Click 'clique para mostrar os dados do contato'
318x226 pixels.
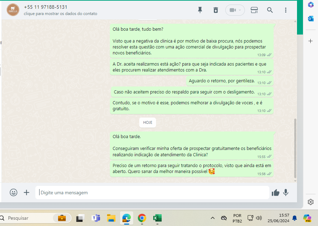pos(61,14)
